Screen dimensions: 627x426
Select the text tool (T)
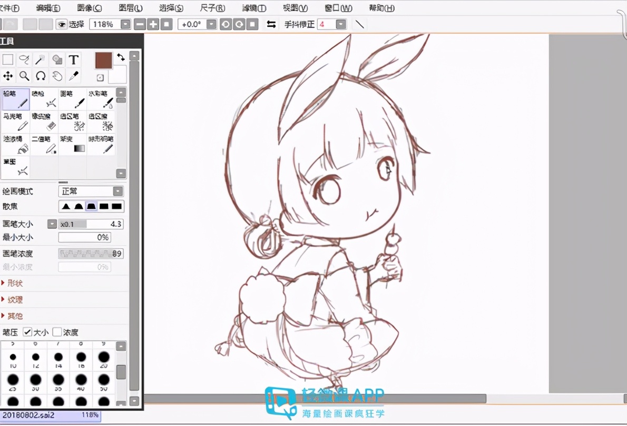click(x=74, y=60)
